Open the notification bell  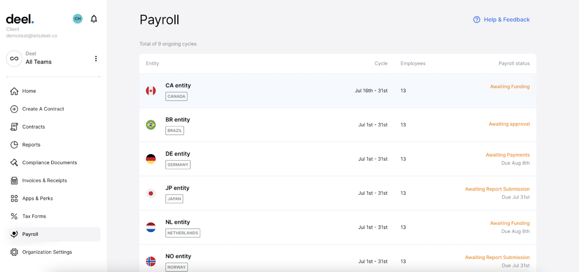[94, 18]
